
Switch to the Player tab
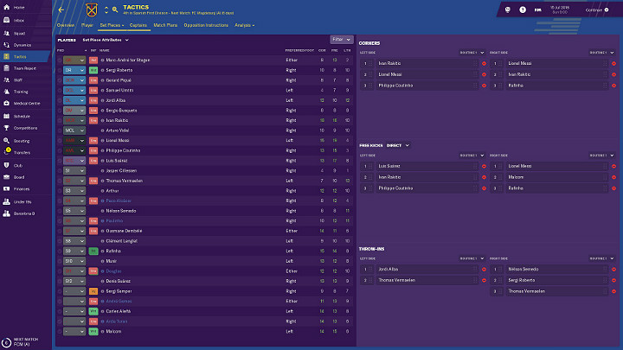pyautogui.click(x=87, y=25)
